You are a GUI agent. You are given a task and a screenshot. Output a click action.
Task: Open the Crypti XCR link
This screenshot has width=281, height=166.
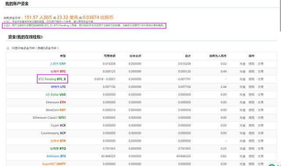click(58, 125)
